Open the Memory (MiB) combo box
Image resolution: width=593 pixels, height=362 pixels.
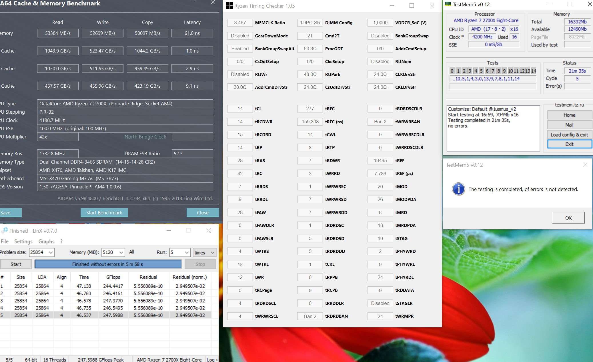[121, 252]
